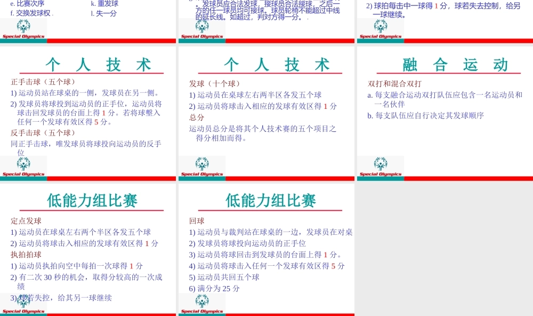The height and width of the screenshot is (316, 533).
Task: Click the line '2) 发球员将球投到运动员的正手位'
Action: 70,104
